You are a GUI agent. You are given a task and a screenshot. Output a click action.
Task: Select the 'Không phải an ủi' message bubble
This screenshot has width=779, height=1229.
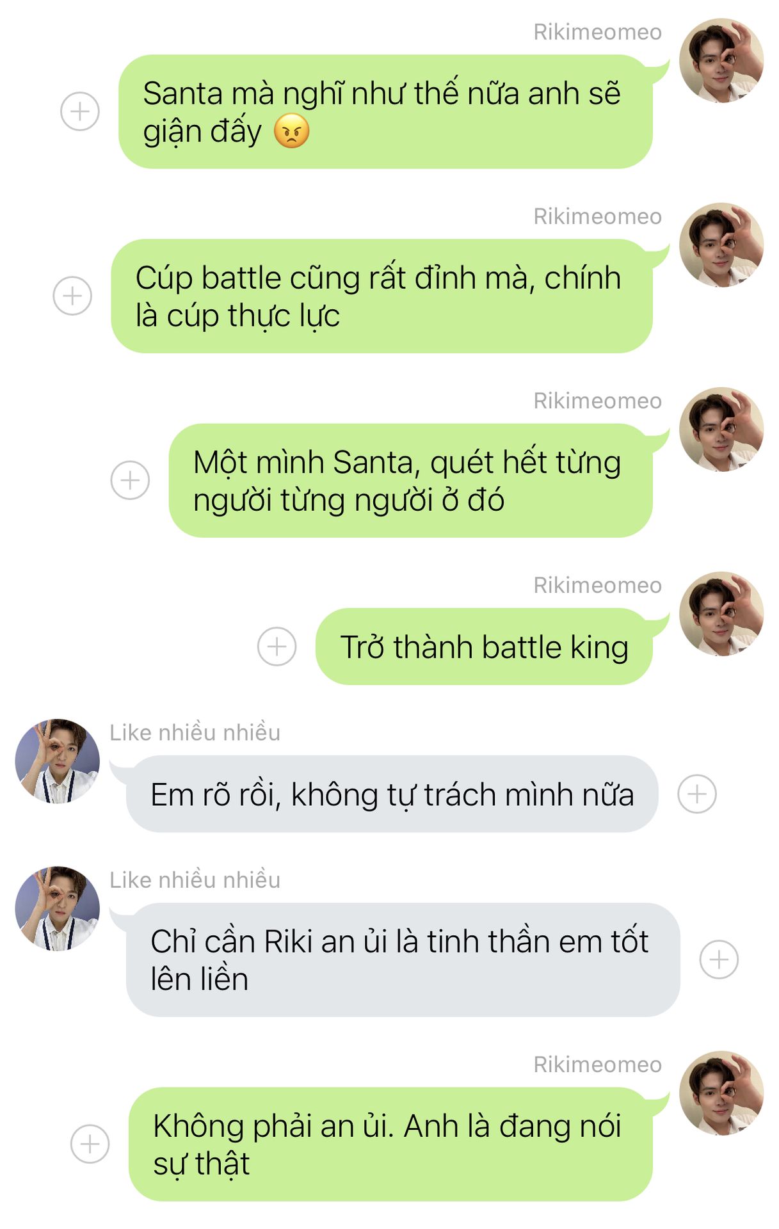[390, 1145]
